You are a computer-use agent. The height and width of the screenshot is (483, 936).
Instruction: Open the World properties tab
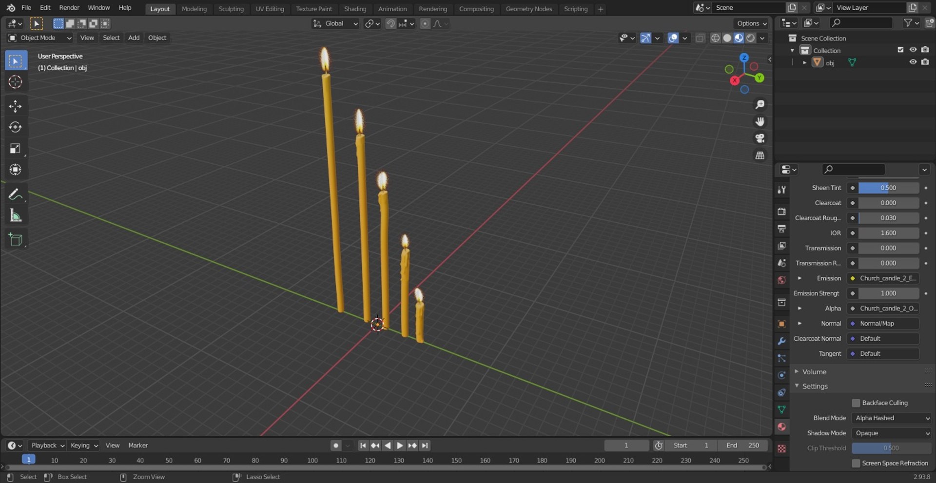(x=781, y=280)
